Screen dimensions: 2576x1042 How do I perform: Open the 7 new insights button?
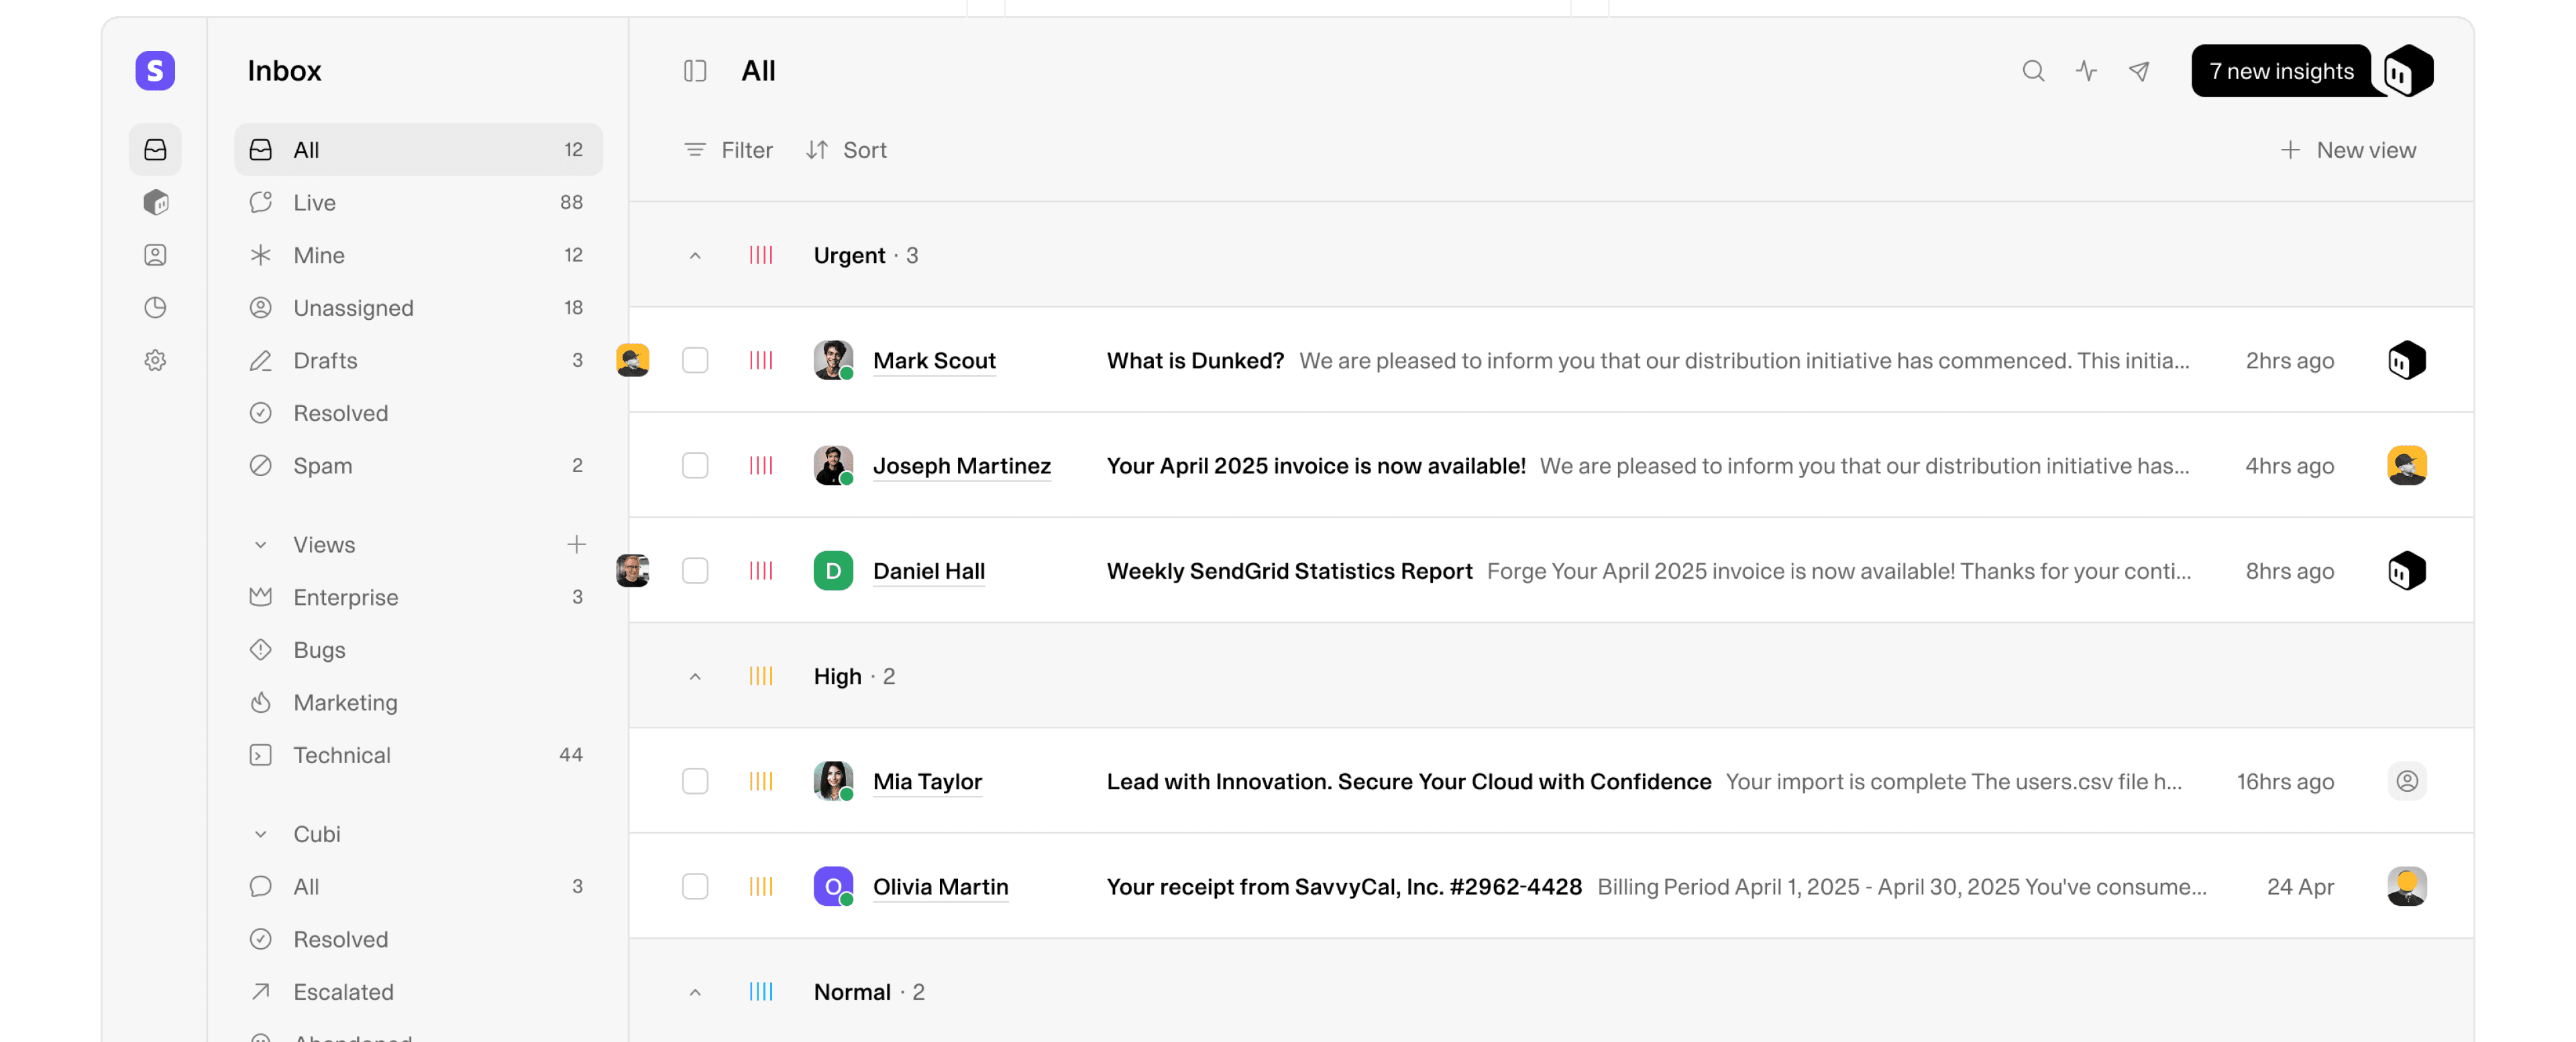[x=2281, y=71]
